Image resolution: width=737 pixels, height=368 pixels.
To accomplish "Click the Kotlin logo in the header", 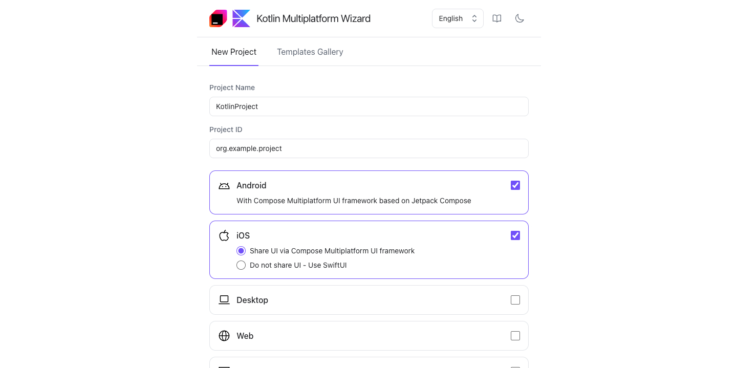I will point(241,18).
